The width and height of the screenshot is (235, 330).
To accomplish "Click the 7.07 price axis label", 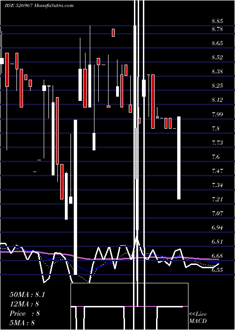I will 217,214.
